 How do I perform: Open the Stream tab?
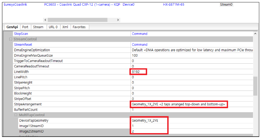pyautogui.click(x=38, y=27)
